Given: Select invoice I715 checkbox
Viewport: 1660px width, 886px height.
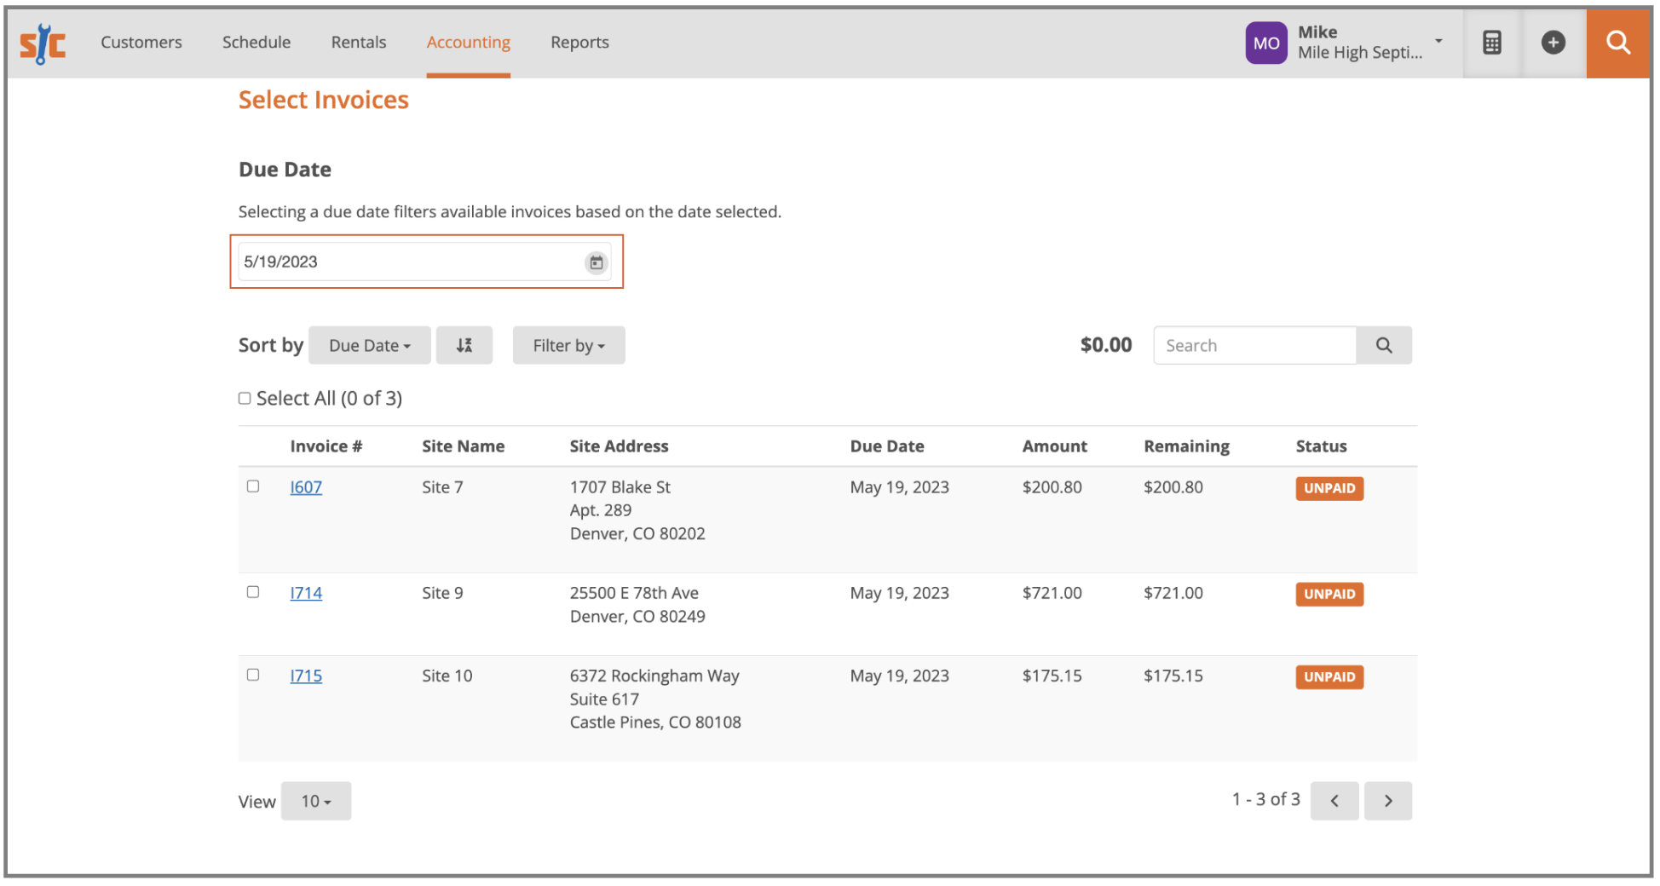Looking at the screenshot, I should click(253, 675).
